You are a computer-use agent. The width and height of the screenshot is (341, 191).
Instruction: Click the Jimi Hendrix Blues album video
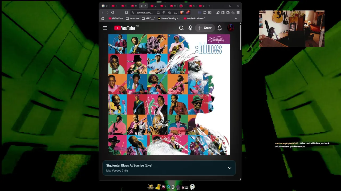tap(169, 94)
